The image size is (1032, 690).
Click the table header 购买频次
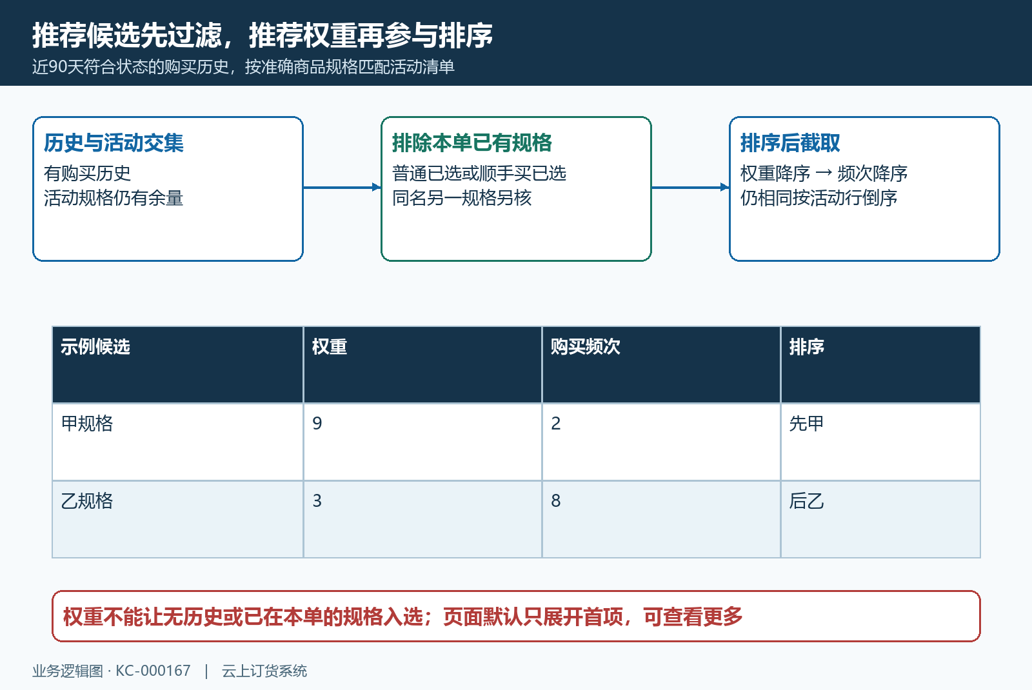click(662, 365)
